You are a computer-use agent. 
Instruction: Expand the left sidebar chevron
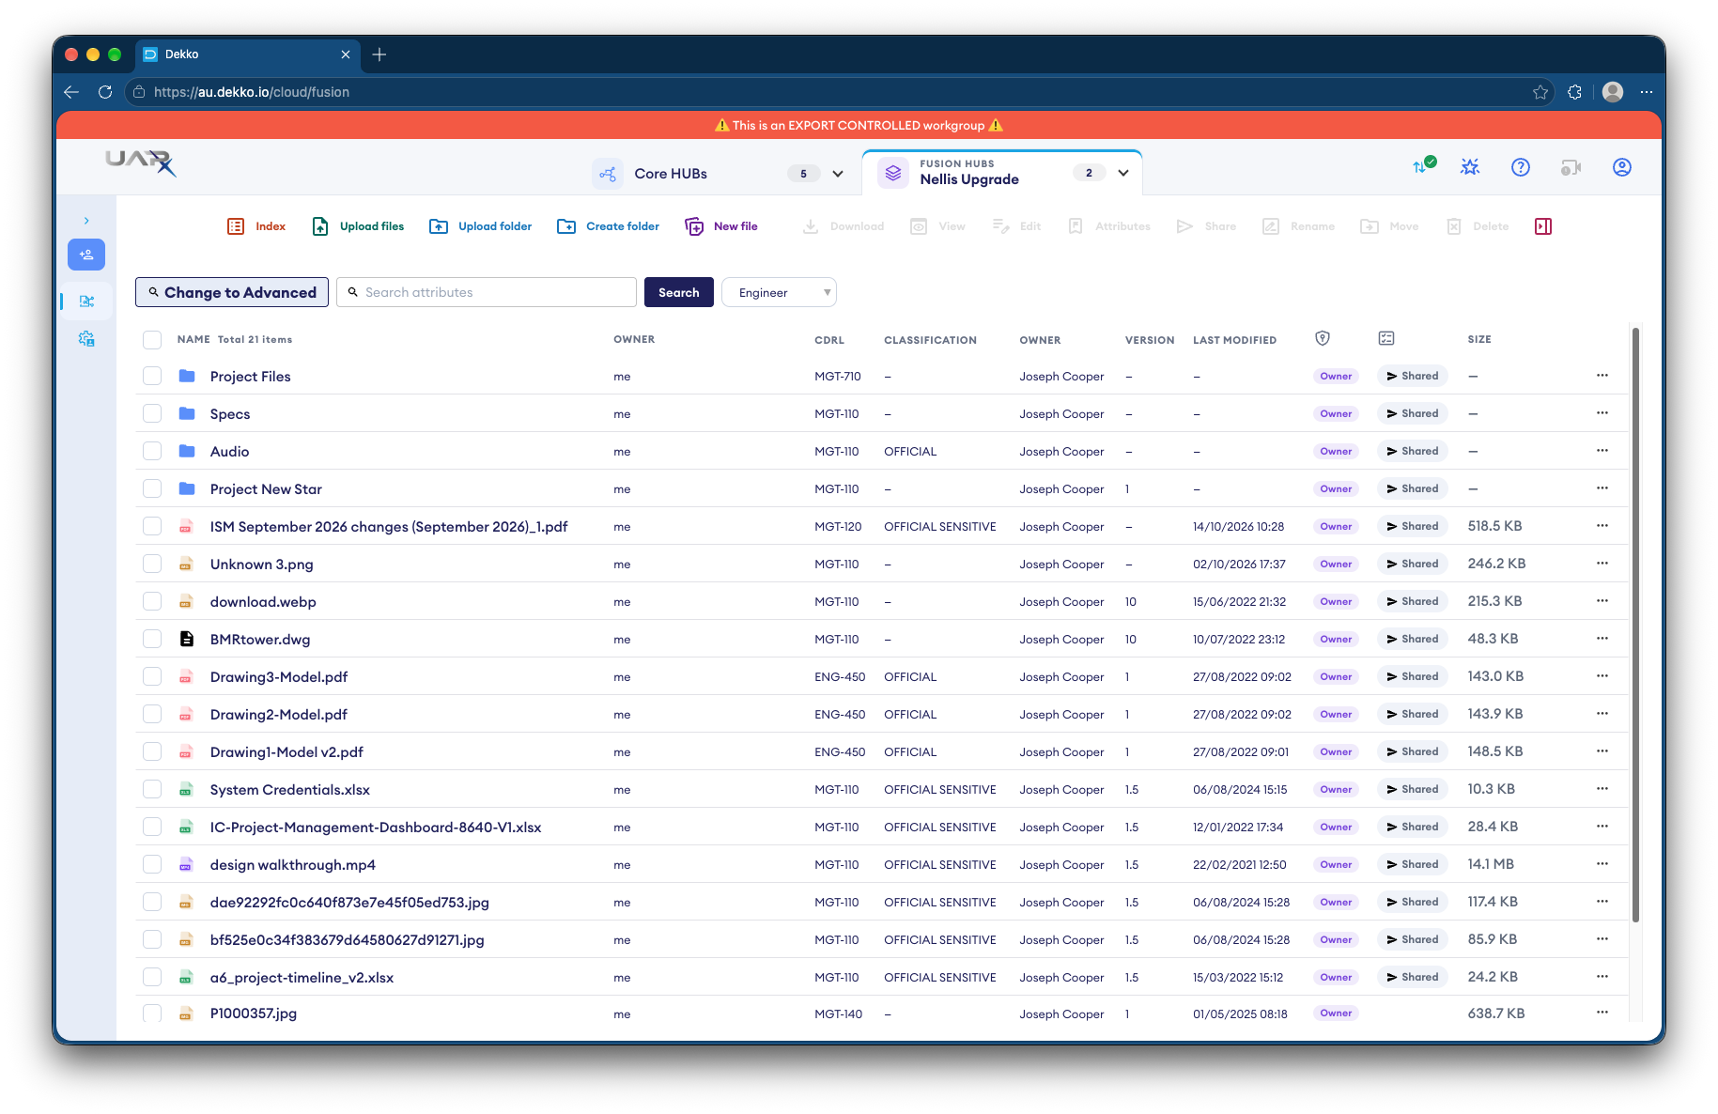86,221
